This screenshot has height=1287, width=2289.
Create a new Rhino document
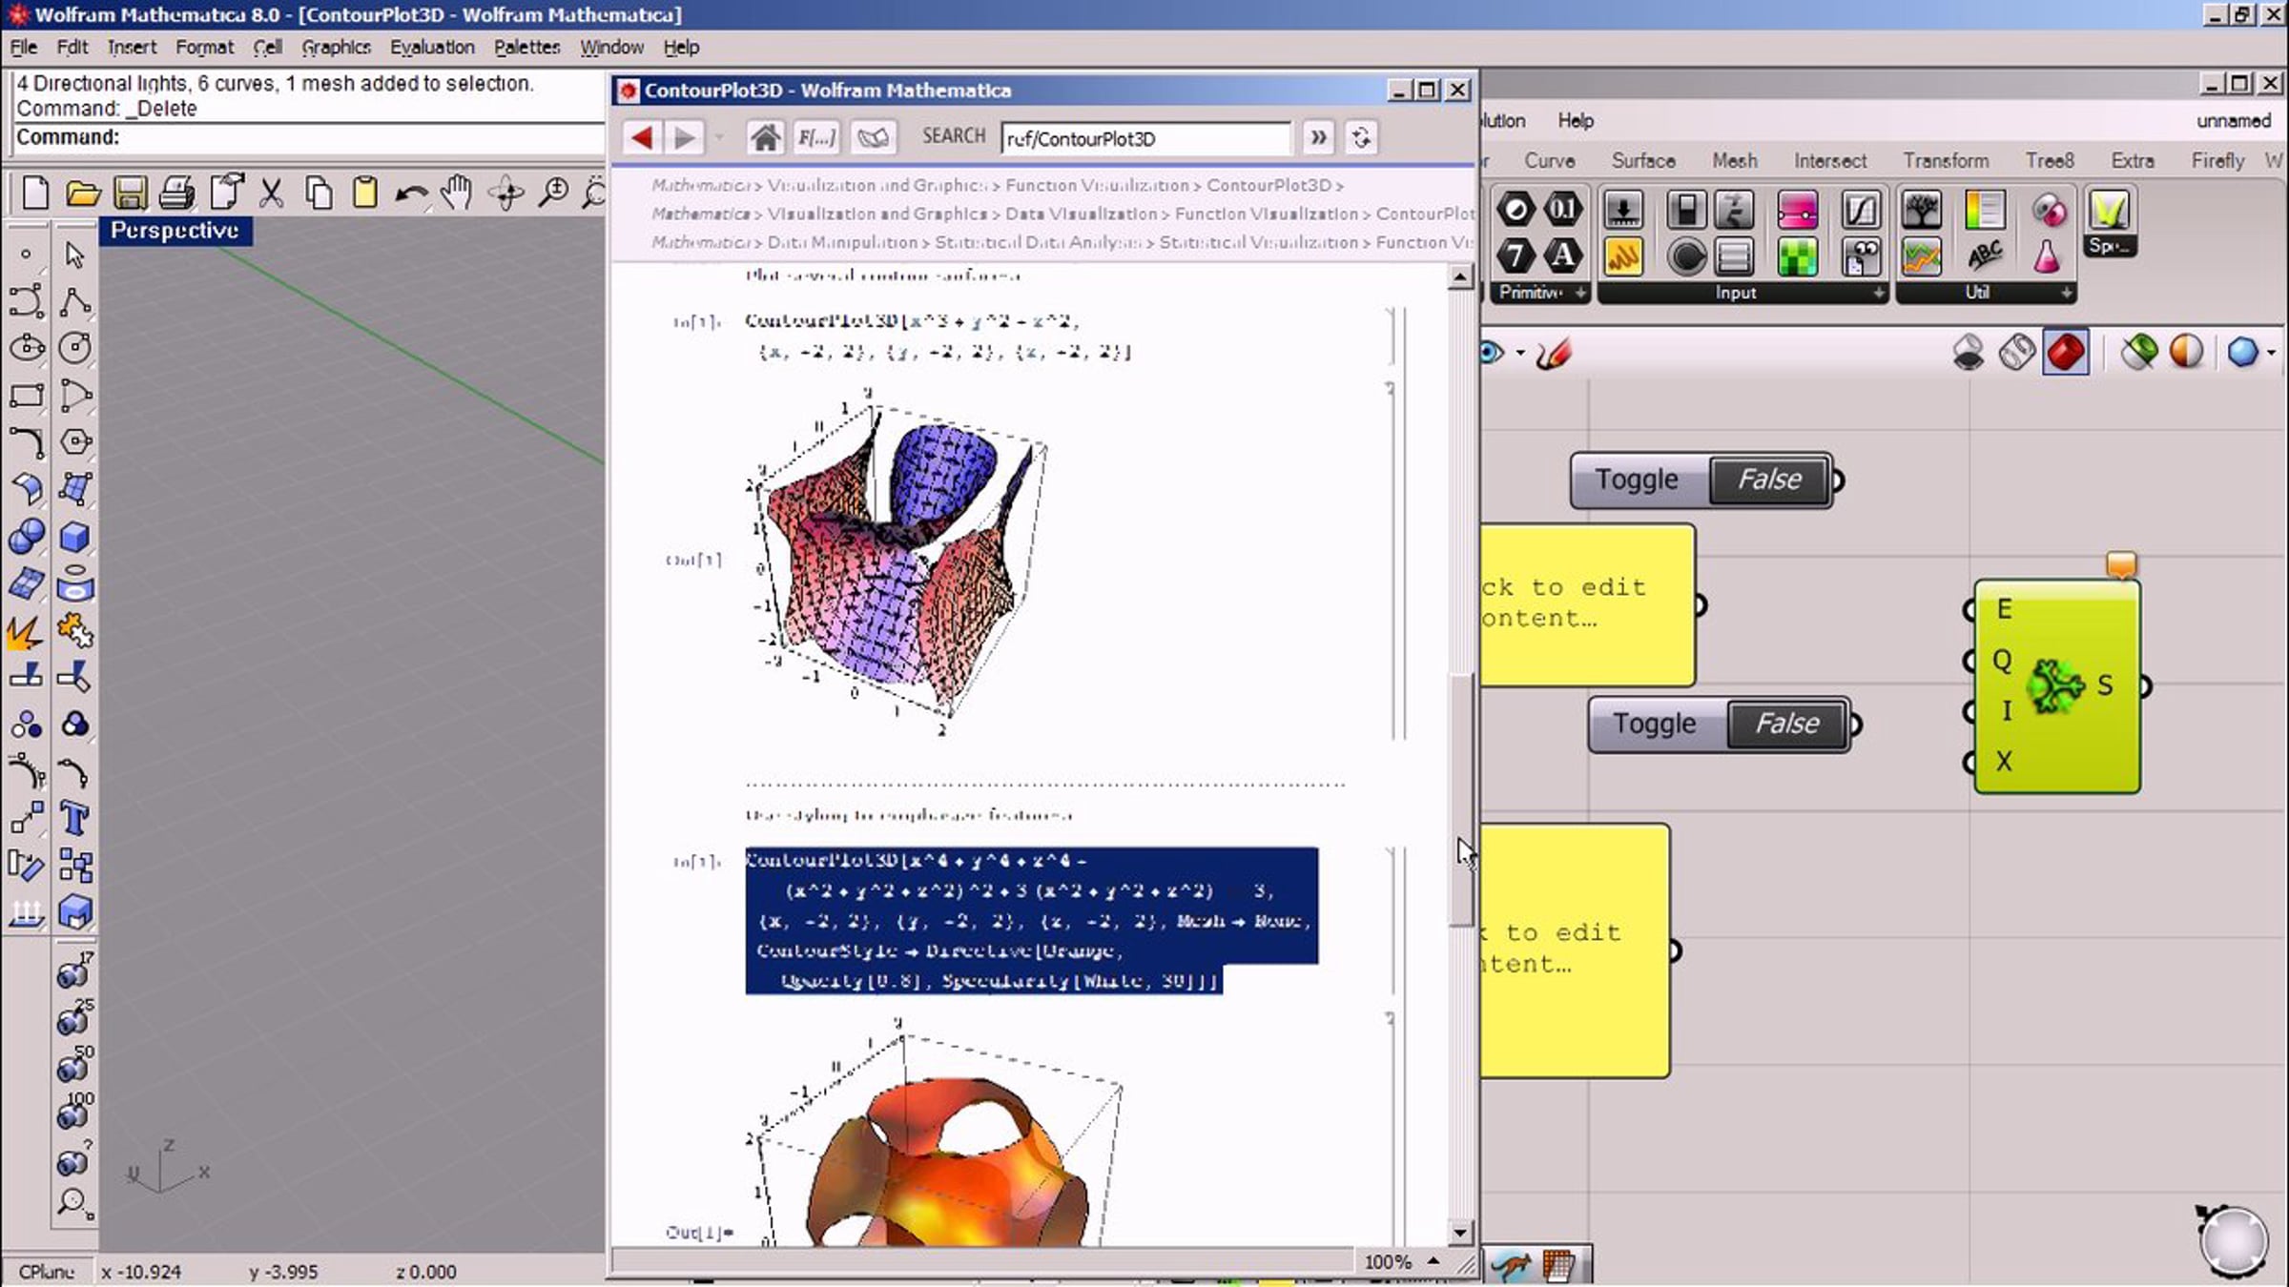pos(35,194)
